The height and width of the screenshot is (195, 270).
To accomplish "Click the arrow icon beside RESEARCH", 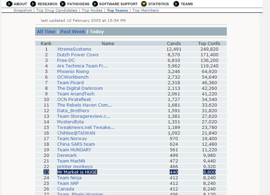I will 33,4.
